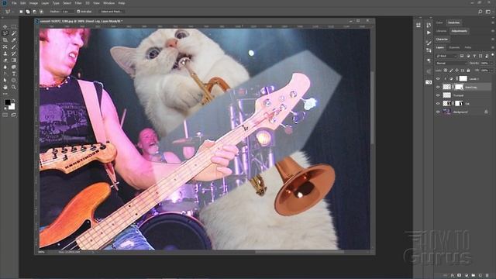The image size is (496, 279).
Task: Toggle Lock all padlock in Layers panel
Action: pos(468,71)
